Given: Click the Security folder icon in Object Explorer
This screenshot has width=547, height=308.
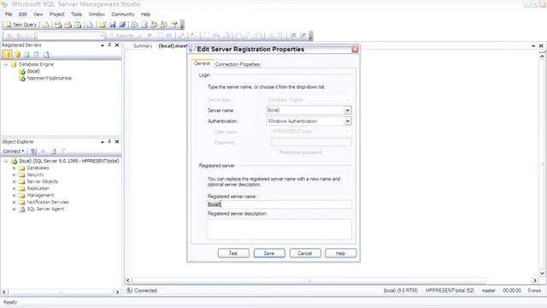Looking at the screenshot, I should pos(21,175).
